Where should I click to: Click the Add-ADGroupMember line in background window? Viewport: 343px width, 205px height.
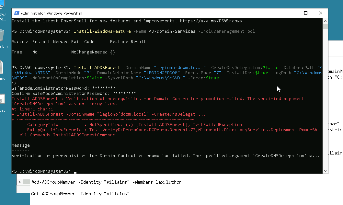point(106,182)
